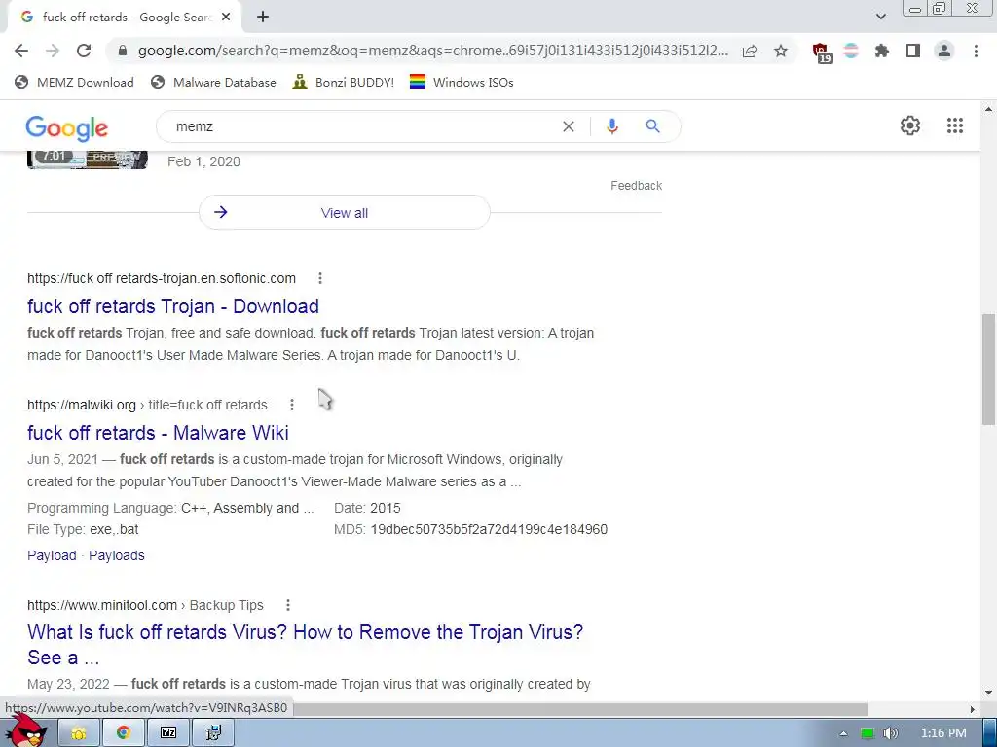Open the Malware Wiki result title
This screenshot has width=997, height=747.
point(159,433)
